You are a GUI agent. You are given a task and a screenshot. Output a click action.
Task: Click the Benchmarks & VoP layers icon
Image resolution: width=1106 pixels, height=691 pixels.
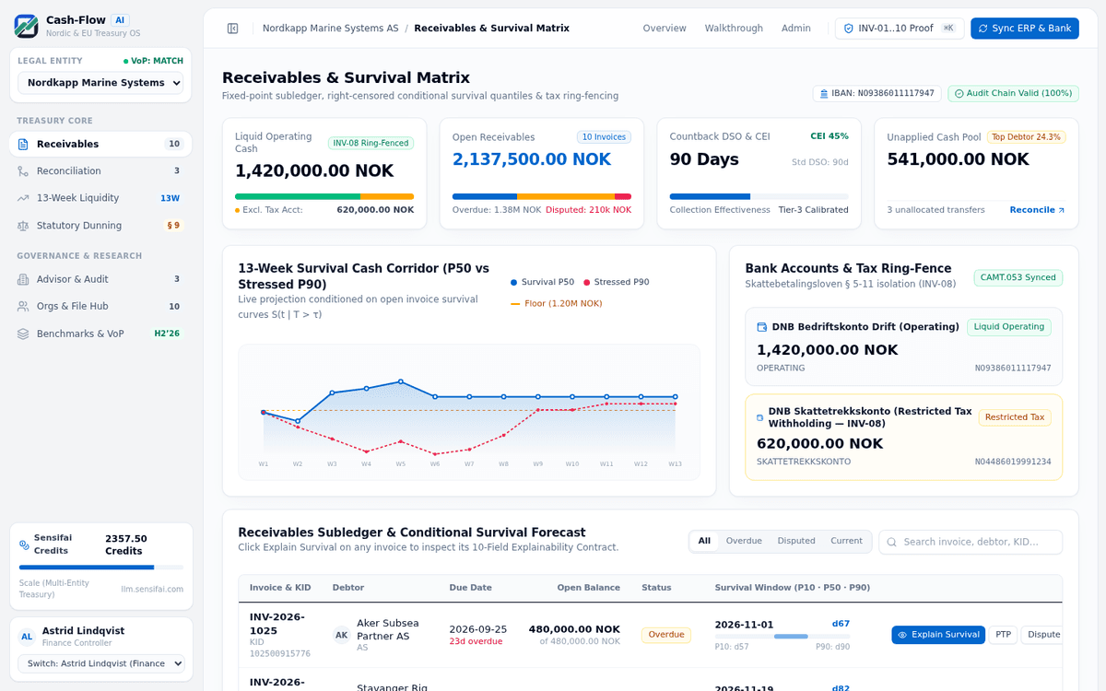pos(24,334)
